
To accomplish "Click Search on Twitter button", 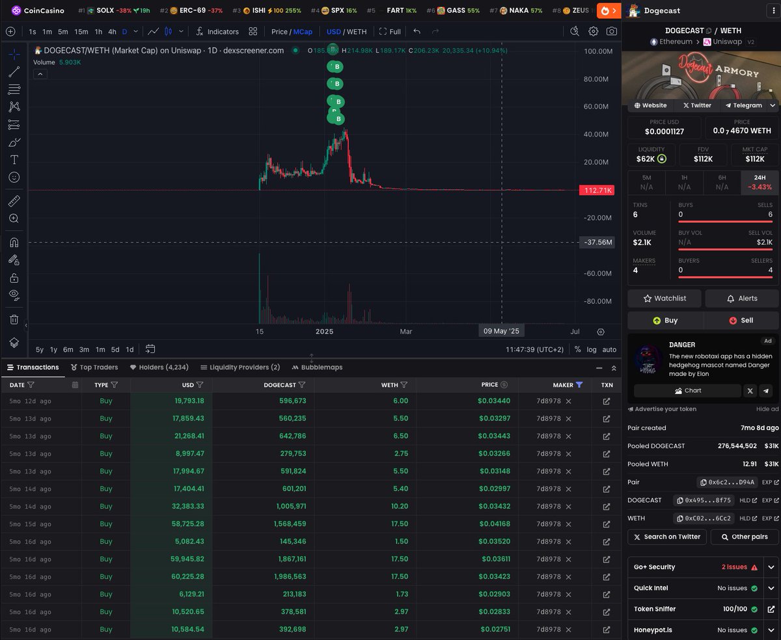I will click(666, 537).
